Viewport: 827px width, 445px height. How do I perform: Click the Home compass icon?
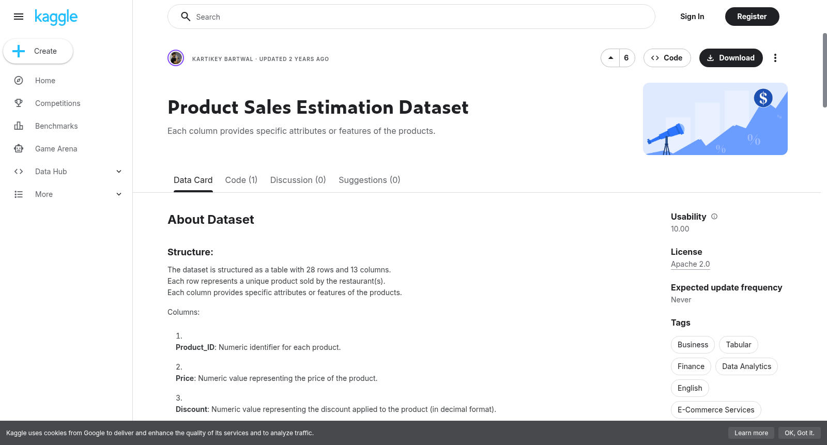pyautogui.click(x=19, y=81)
